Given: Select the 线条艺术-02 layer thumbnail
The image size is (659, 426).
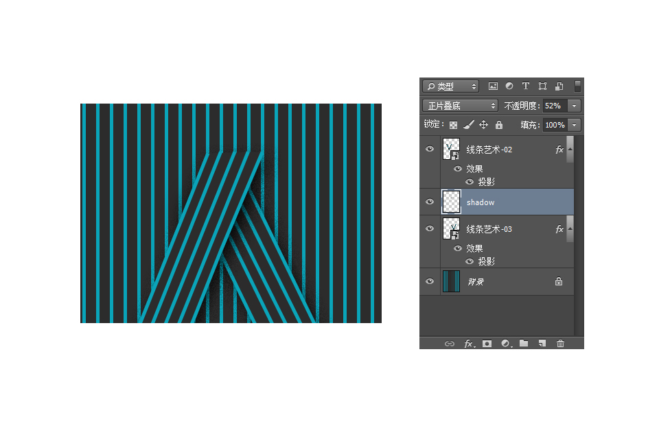Looking at the screenshot, I should [451, 149].
